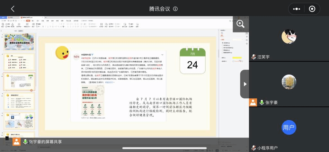329x152 pixels.
Task: Click 展开全文 link in the Weibo post
Action: pos(110,83)
